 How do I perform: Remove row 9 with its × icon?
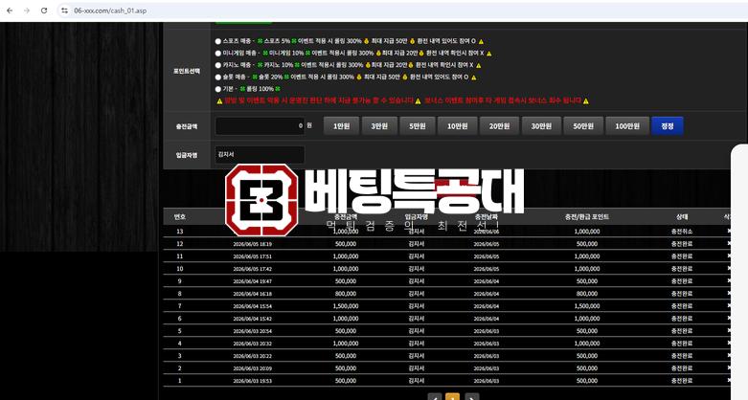click(x=729, y=280)
